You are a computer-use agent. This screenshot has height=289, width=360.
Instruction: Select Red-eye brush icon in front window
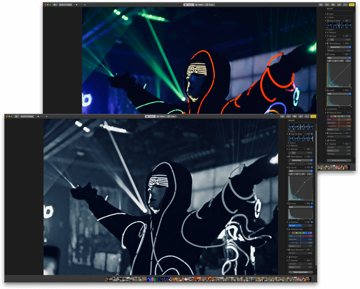(290, 153)
